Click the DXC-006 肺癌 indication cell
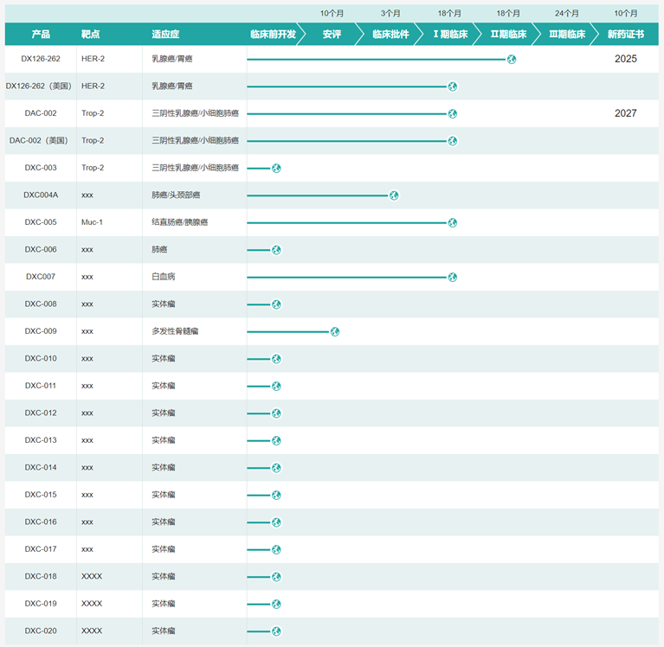The image size is (664, 647). click(159, 250)
